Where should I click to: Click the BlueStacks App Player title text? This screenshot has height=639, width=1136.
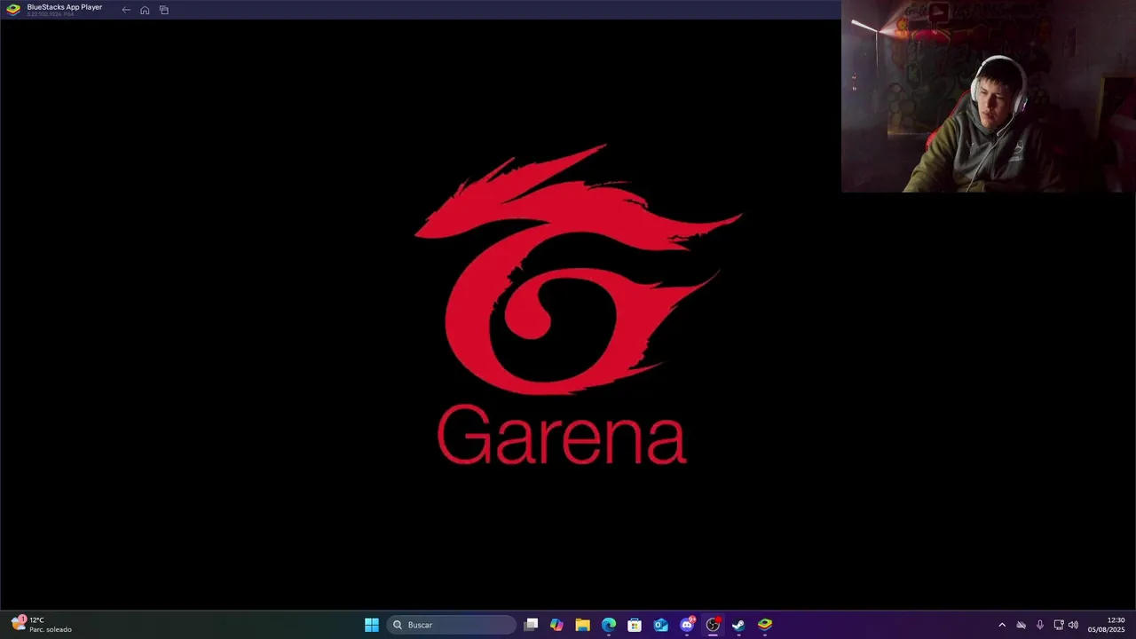point(65,7)
